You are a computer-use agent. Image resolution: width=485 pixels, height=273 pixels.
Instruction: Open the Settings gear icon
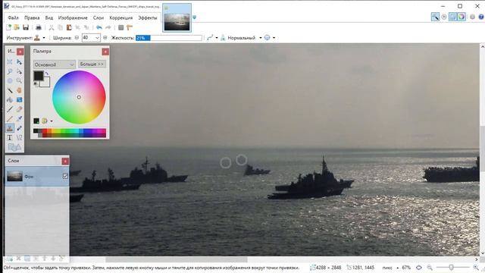472,17
